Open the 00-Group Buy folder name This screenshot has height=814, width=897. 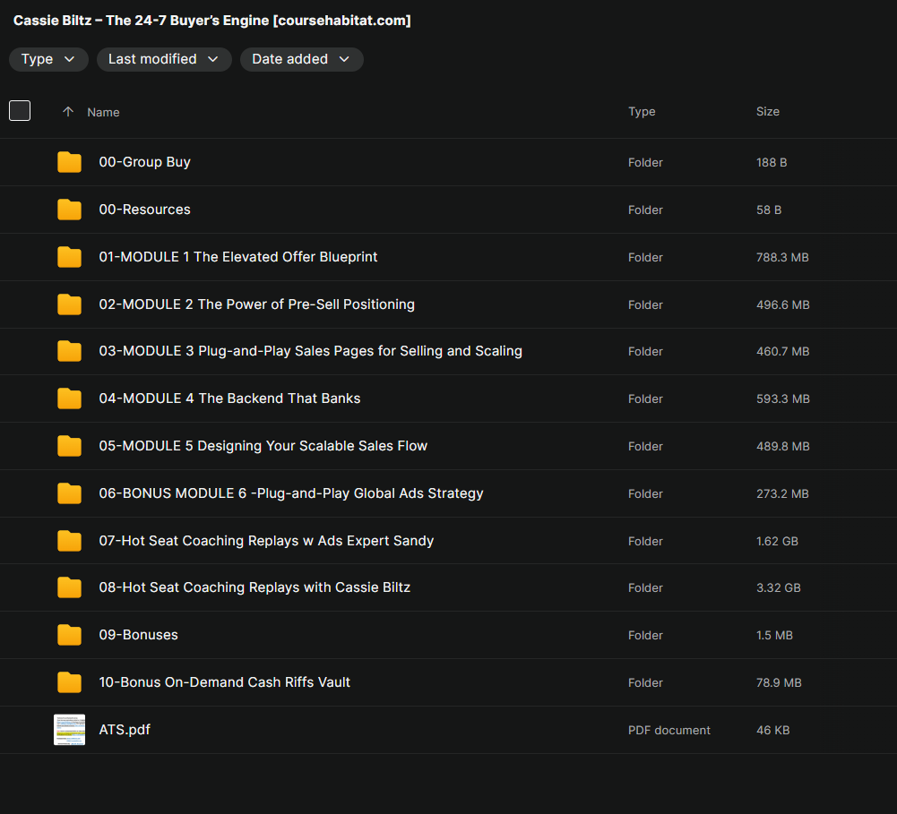pos(145,162)
